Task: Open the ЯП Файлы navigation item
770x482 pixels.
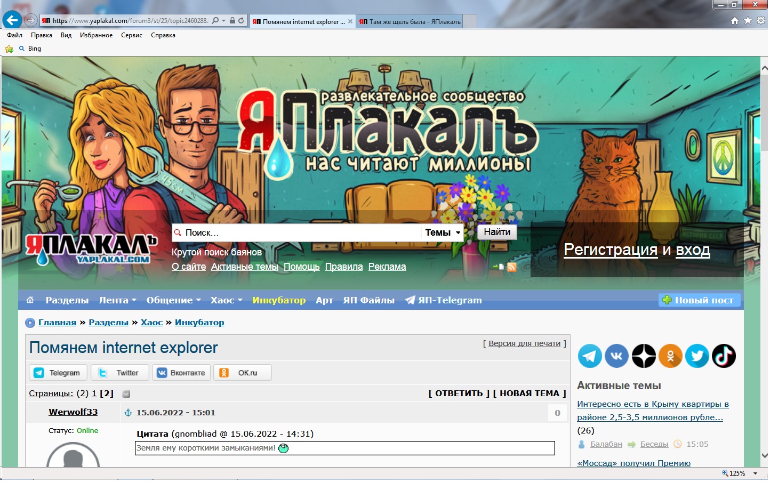Action: tap(369, 301)
